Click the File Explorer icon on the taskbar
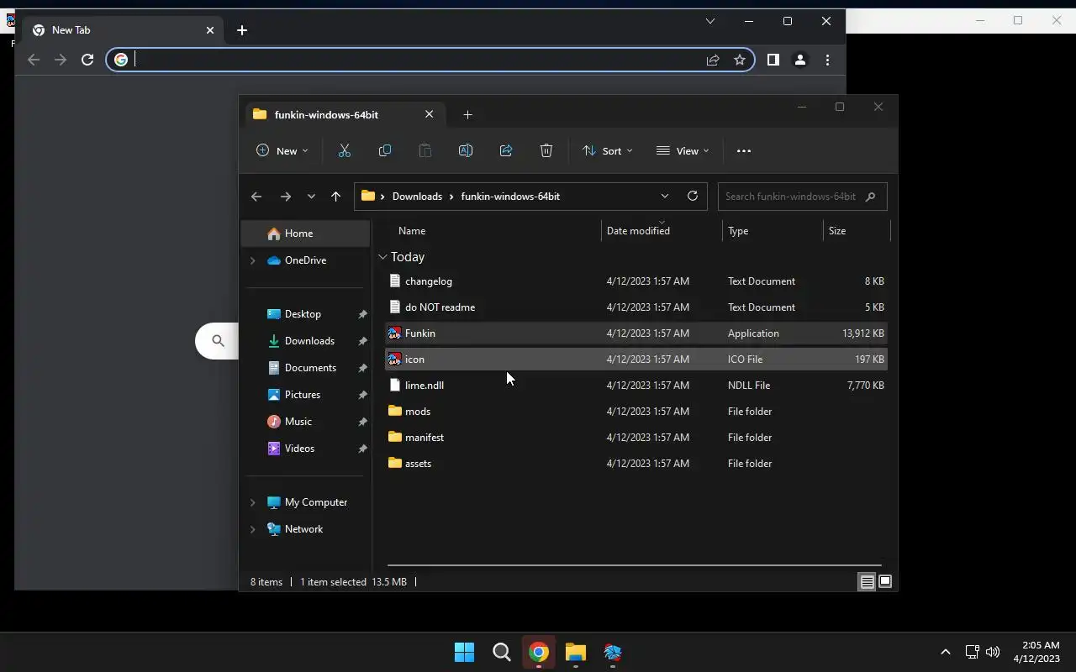 (x=576, y=652)
